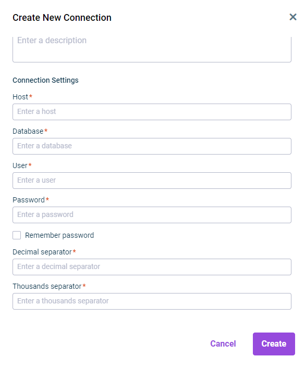Image resolution: width=305 pixels, height=370 pixels.
Task: Focus the User input field
Action: coord(152,181)
